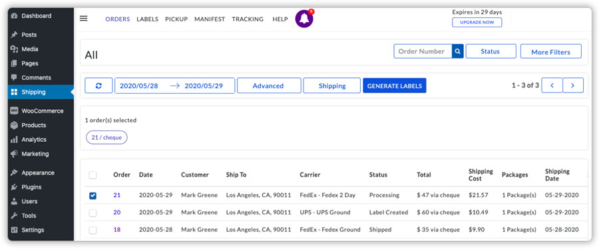Click the Carrier column header
The height and width of the screenshot is (249, 599).
point(309,175)
